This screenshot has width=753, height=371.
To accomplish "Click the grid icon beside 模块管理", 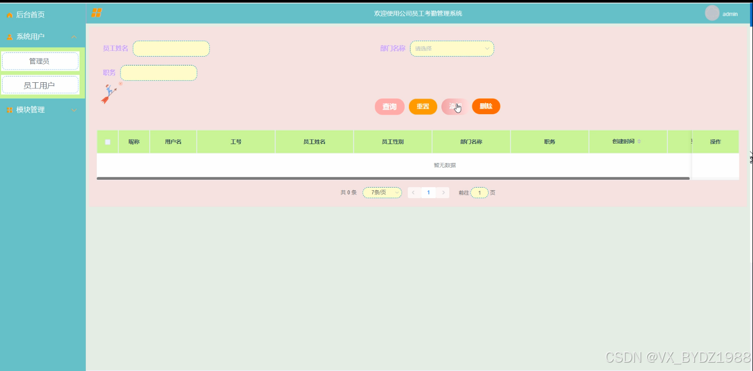I will tap(9, 110).
